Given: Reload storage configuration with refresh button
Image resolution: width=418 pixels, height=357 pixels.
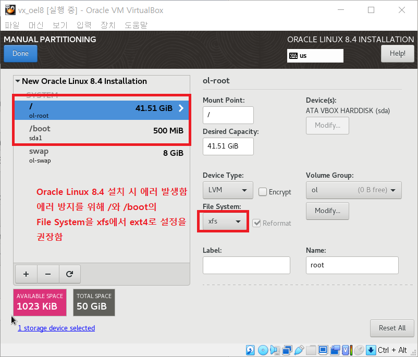Looking at the screenshot, I should click(x=69, y=274).
